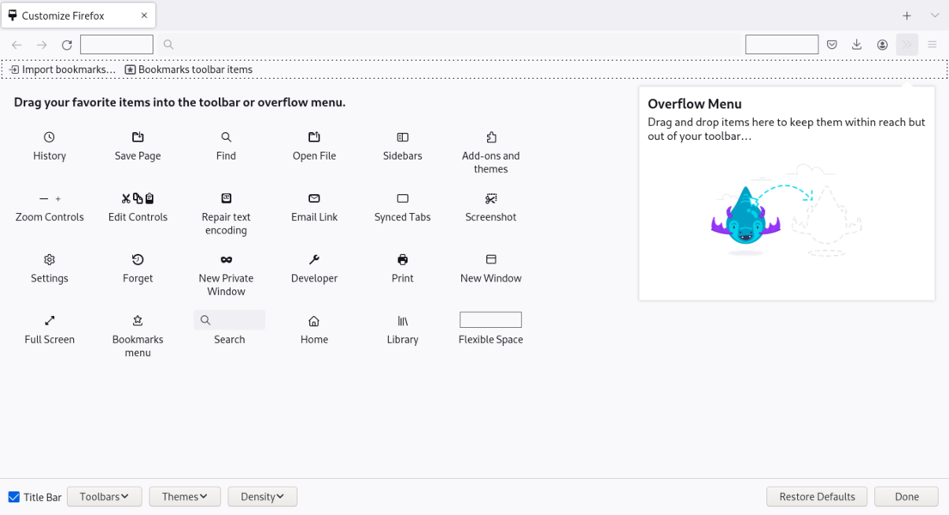Screen dimensions: 949x515
Task: Select the Save Page icon
Action: tap(138, 137)
